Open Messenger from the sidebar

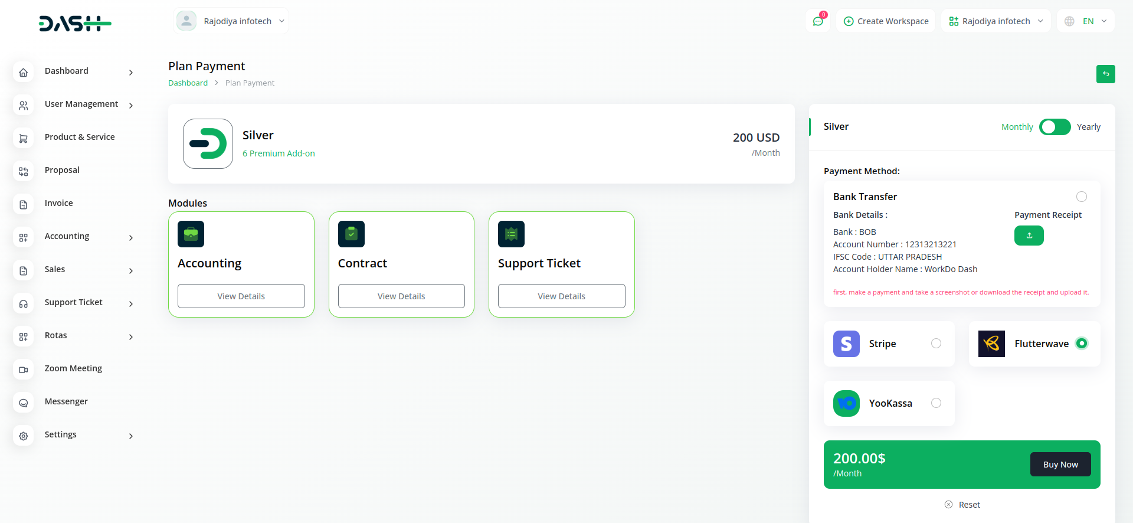click(x=66, y=401)
